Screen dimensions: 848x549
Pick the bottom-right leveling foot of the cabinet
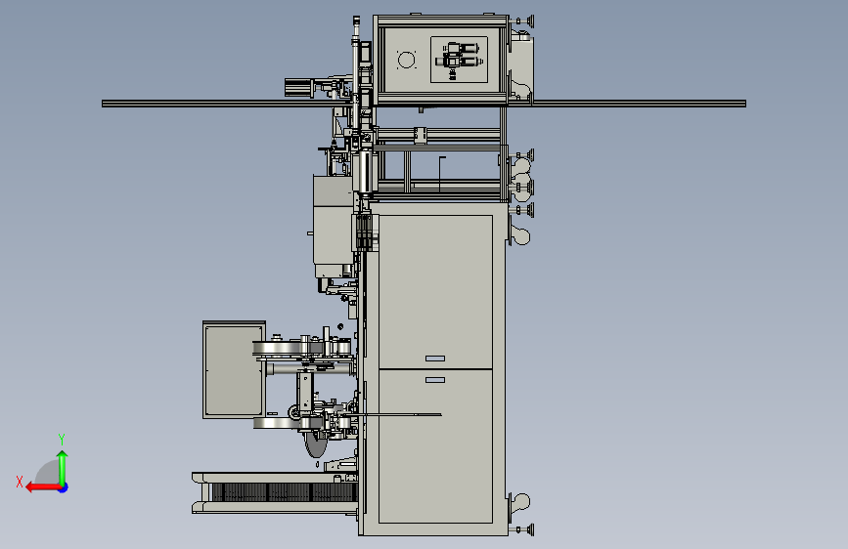click(x=523, y=530)
